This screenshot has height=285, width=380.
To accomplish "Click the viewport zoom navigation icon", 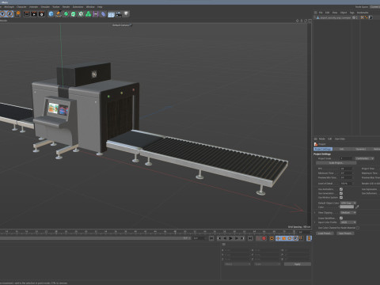I will pyautogui.click(x=302, y=21).
